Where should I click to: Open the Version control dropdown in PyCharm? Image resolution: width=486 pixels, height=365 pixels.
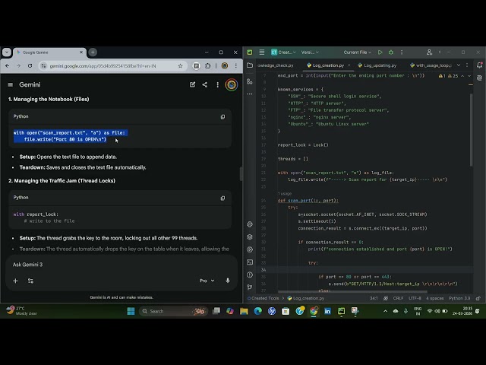[310, 52]
